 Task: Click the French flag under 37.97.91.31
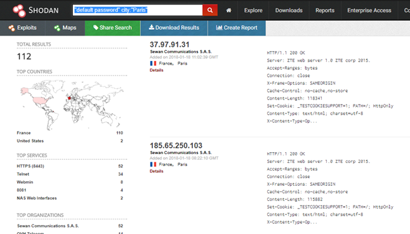tap(153, 63)
